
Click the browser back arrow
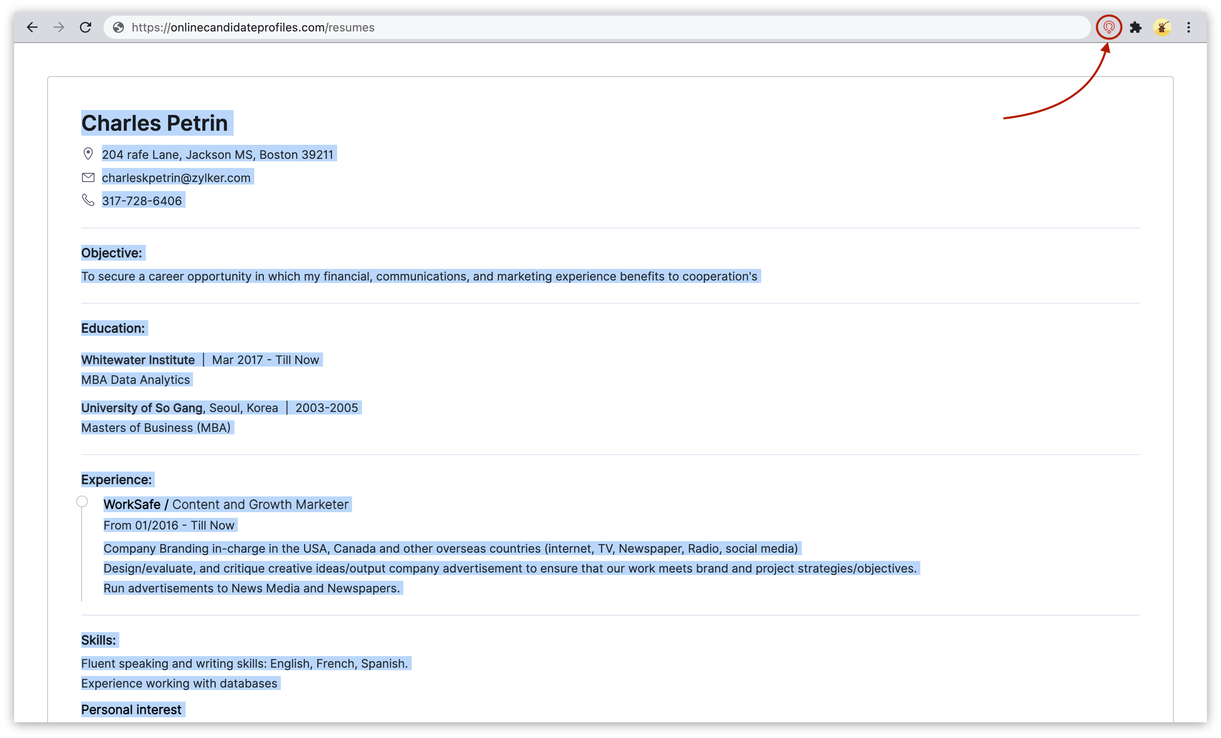32,27
